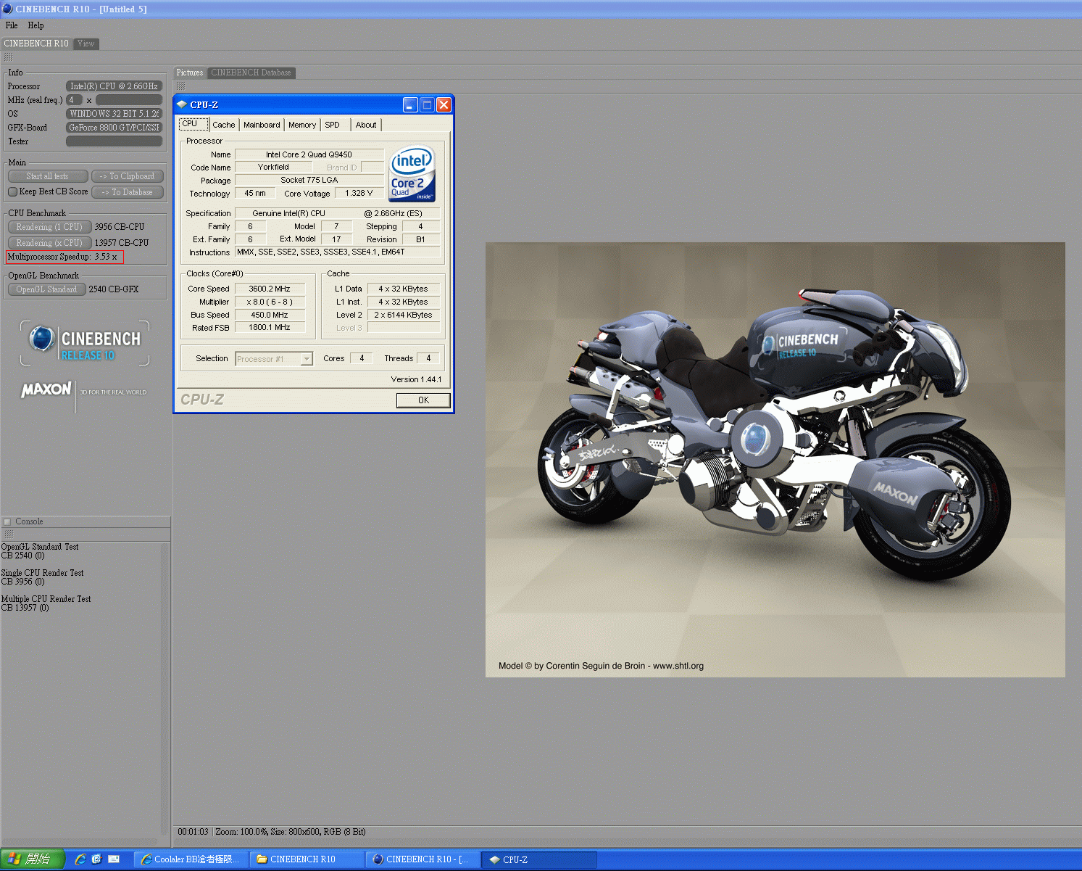This screenshot has height=871, width=1082.
Task: Click the Cinebench app icon in title bar
Action: [7, 9]
